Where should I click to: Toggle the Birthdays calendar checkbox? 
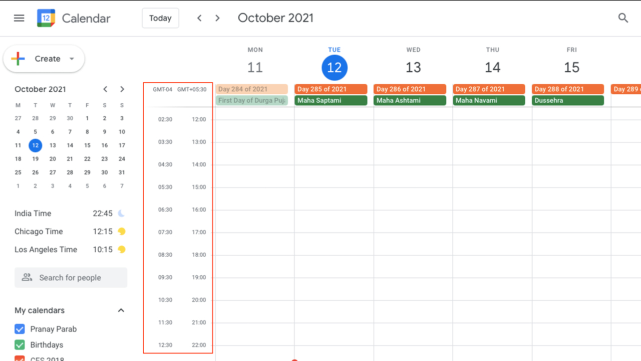tap(20, 345)
